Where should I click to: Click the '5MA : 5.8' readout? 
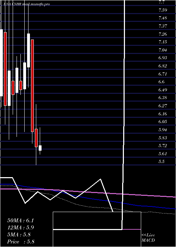19,235
